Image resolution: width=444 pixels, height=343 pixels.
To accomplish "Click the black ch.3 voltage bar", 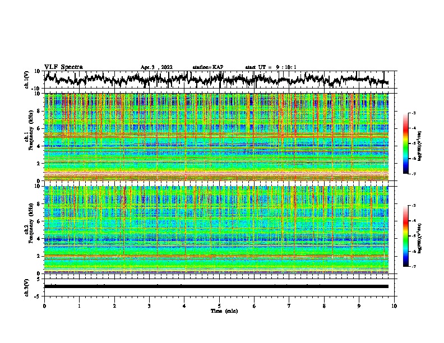I will (x=216, y=286).
